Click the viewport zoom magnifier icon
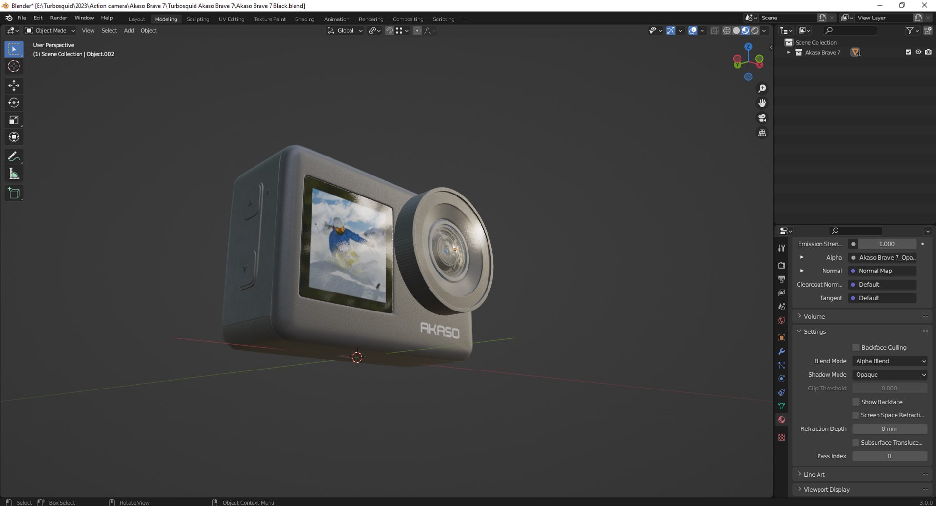Image resolution: width=936 pixels, height=506 pixels. pos(762,89)
